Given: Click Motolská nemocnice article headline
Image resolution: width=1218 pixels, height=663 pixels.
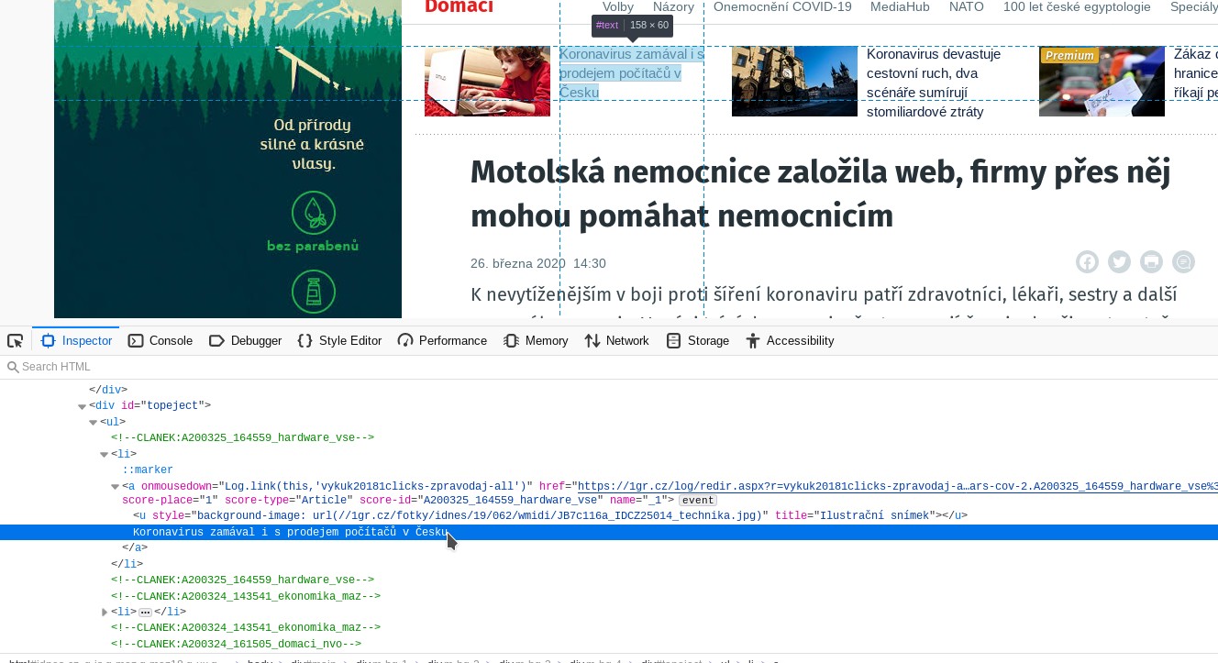Looking at the screenshot, I should pos(821,194).
